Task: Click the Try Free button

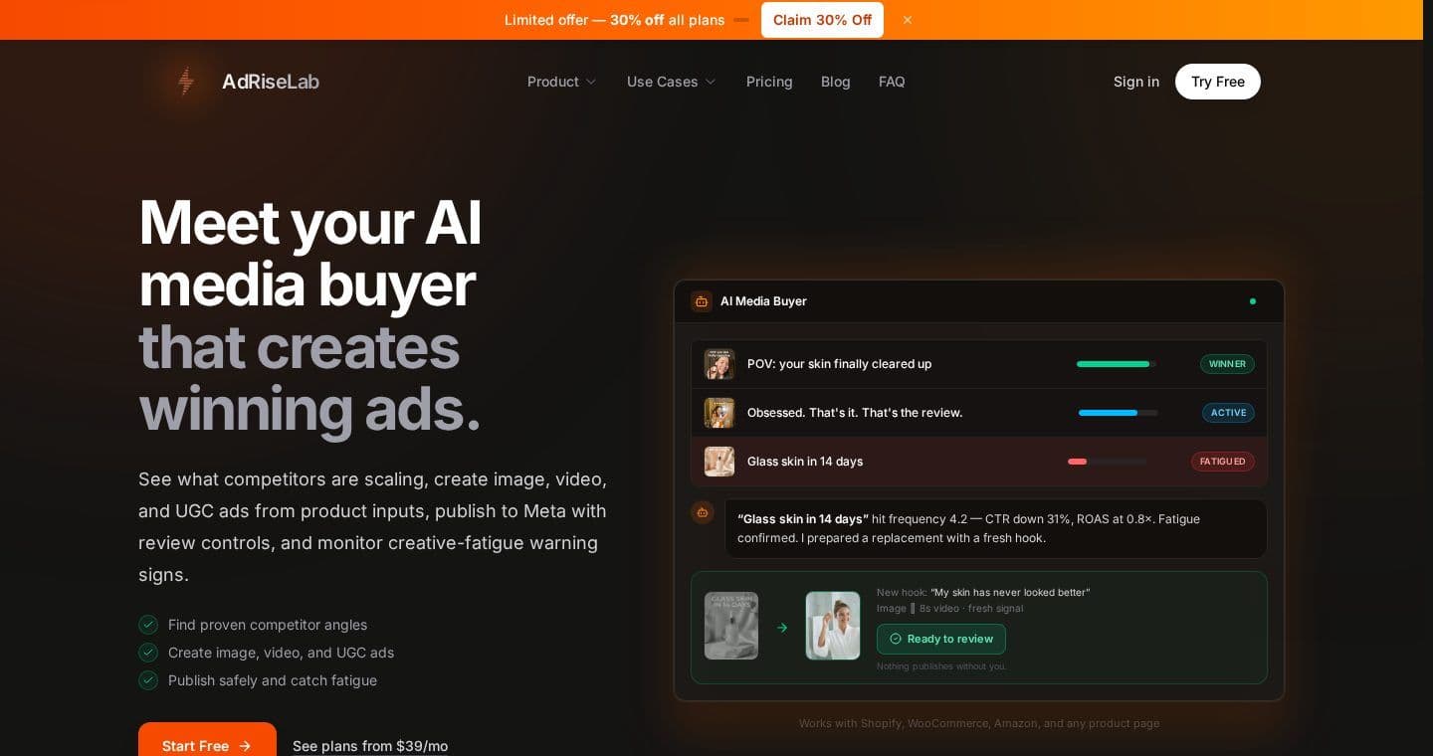Action: point(1218,82)
